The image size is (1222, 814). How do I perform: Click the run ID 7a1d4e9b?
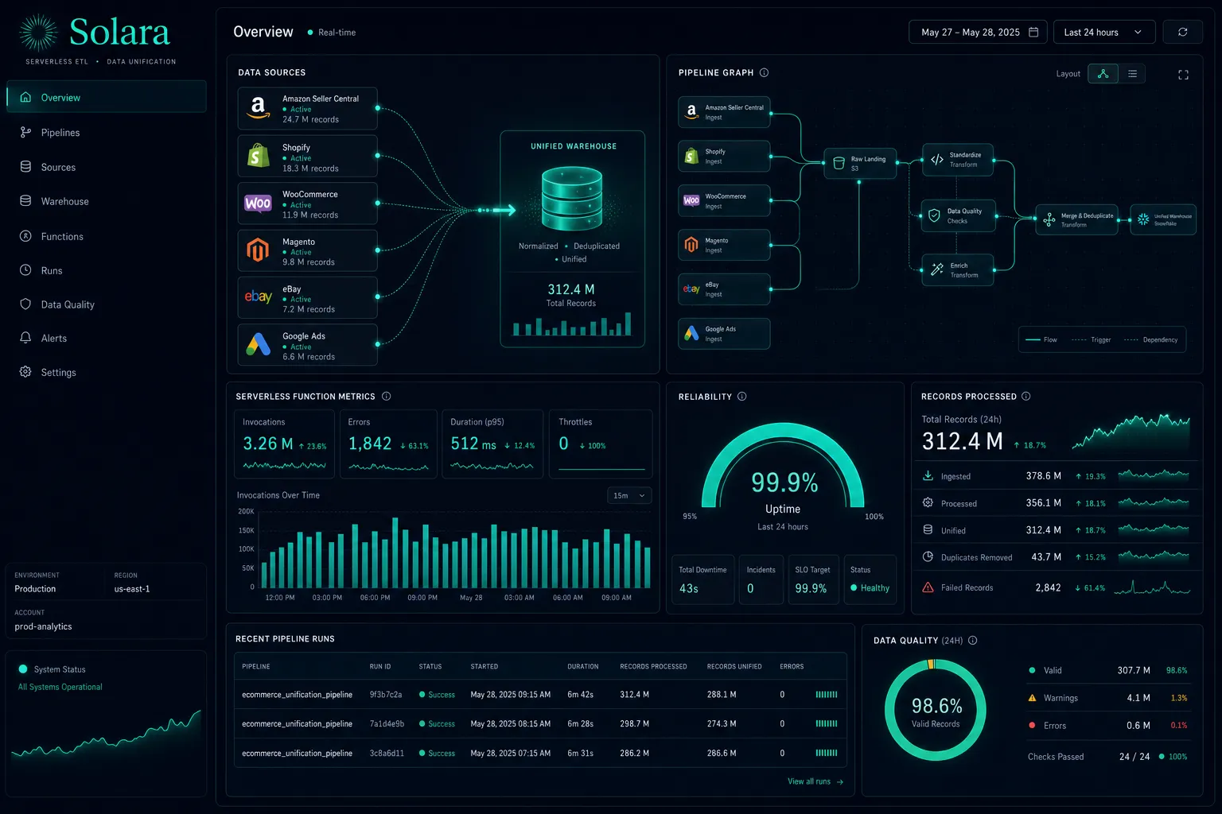387,723
